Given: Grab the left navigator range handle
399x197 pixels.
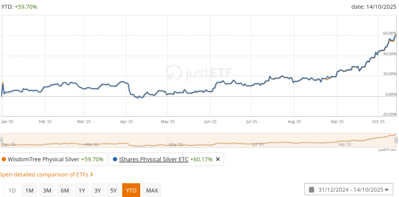Looking at the screenshot, I should point(2,140).
